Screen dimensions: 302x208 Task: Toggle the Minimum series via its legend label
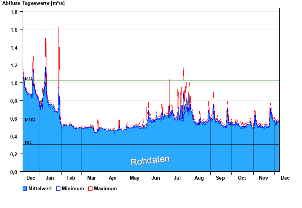[x=73, y=188]
